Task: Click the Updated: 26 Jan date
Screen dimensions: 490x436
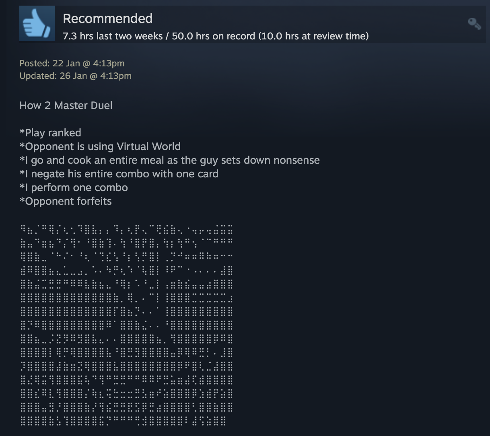Action: point(75,76)
